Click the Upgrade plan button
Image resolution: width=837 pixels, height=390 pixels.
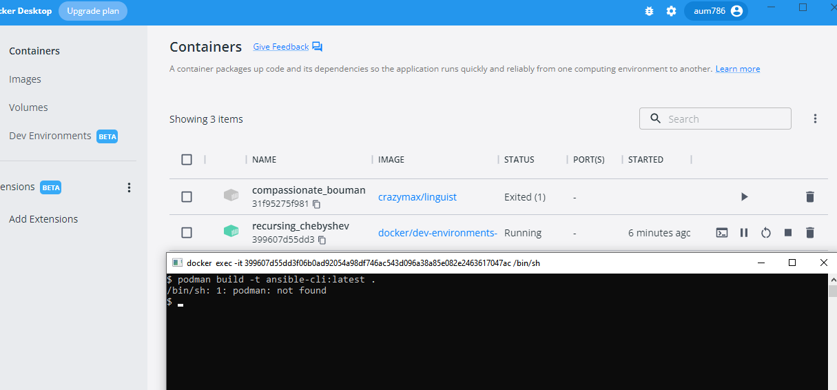point(92,11)
